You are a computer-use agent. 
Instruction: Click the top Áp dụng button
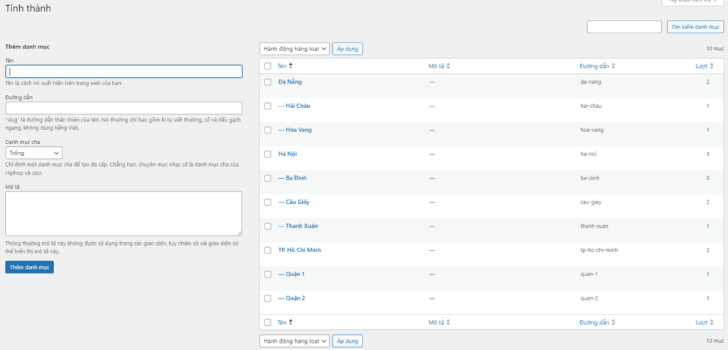[x=348, y=49]
